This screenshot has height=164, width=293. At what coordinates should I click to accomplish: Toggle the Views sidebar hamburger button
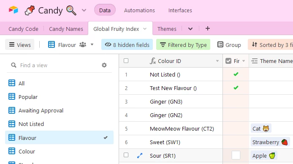tap(19, 45)
